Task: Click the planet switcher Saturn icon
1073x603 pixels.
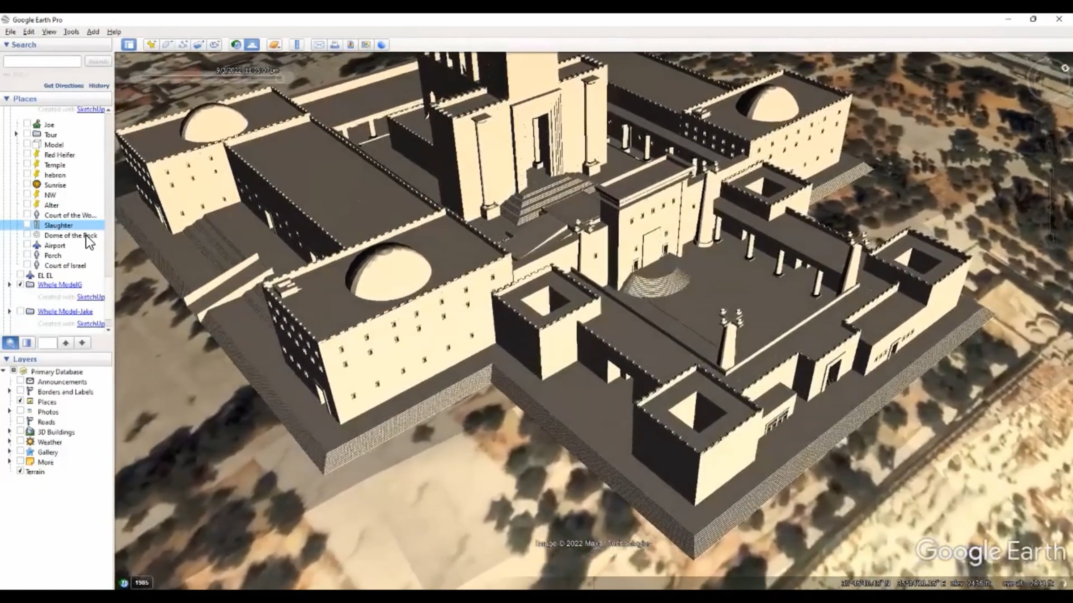Action: point(274,45)
